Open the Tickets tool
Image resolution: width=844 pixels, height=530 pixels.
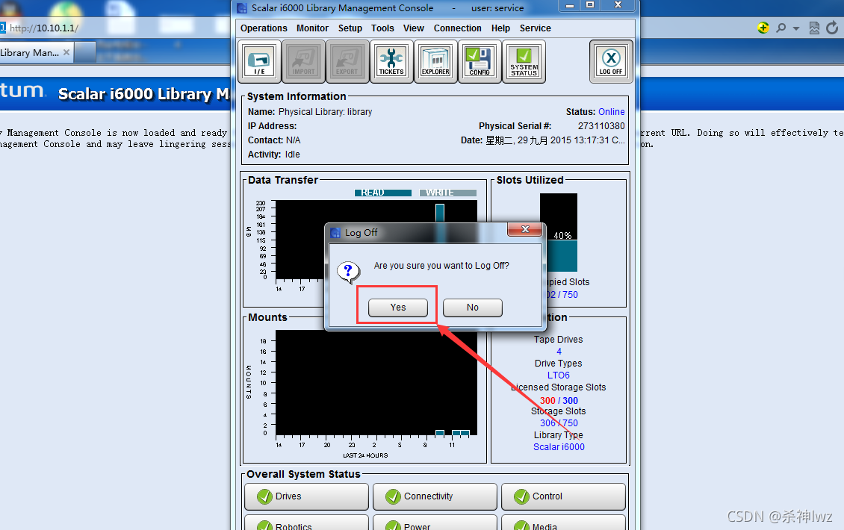(x=391, y=62)
